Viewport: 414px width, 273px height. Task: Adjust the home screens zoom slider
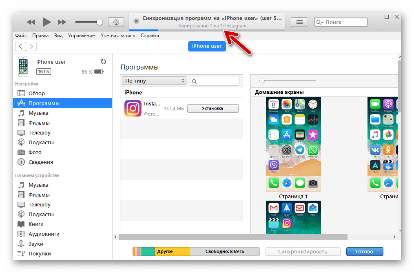(x=262, y=81)
